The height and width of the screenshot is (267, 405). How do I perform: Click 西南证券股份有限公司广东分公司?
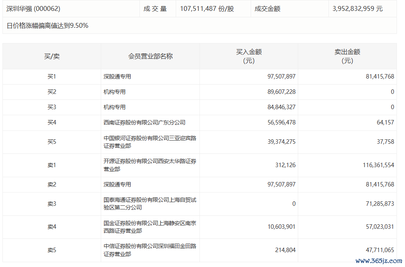pos(144,122)
